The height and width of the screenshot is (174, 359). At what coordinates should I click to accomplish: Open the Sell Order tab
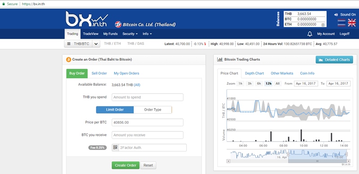pos(99,73)
